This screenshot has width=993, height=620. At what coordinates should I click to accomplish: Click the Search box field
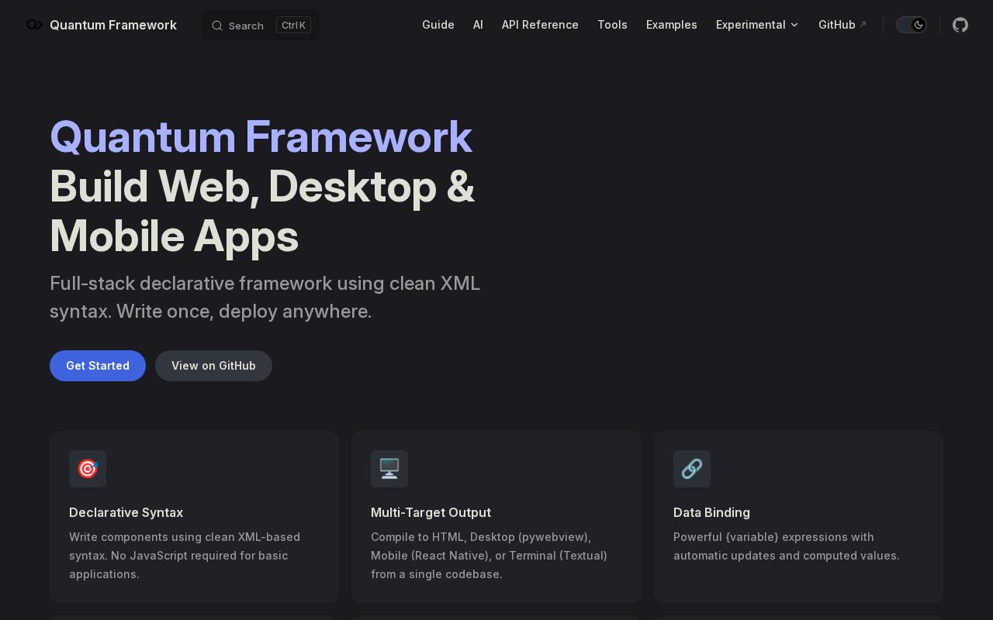(261, 25)
